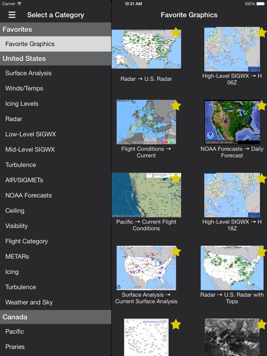Screen dimensions: 267x356
Task: Select Winds/Temps category
Action: pyautogui.click(x=55, y=88)
